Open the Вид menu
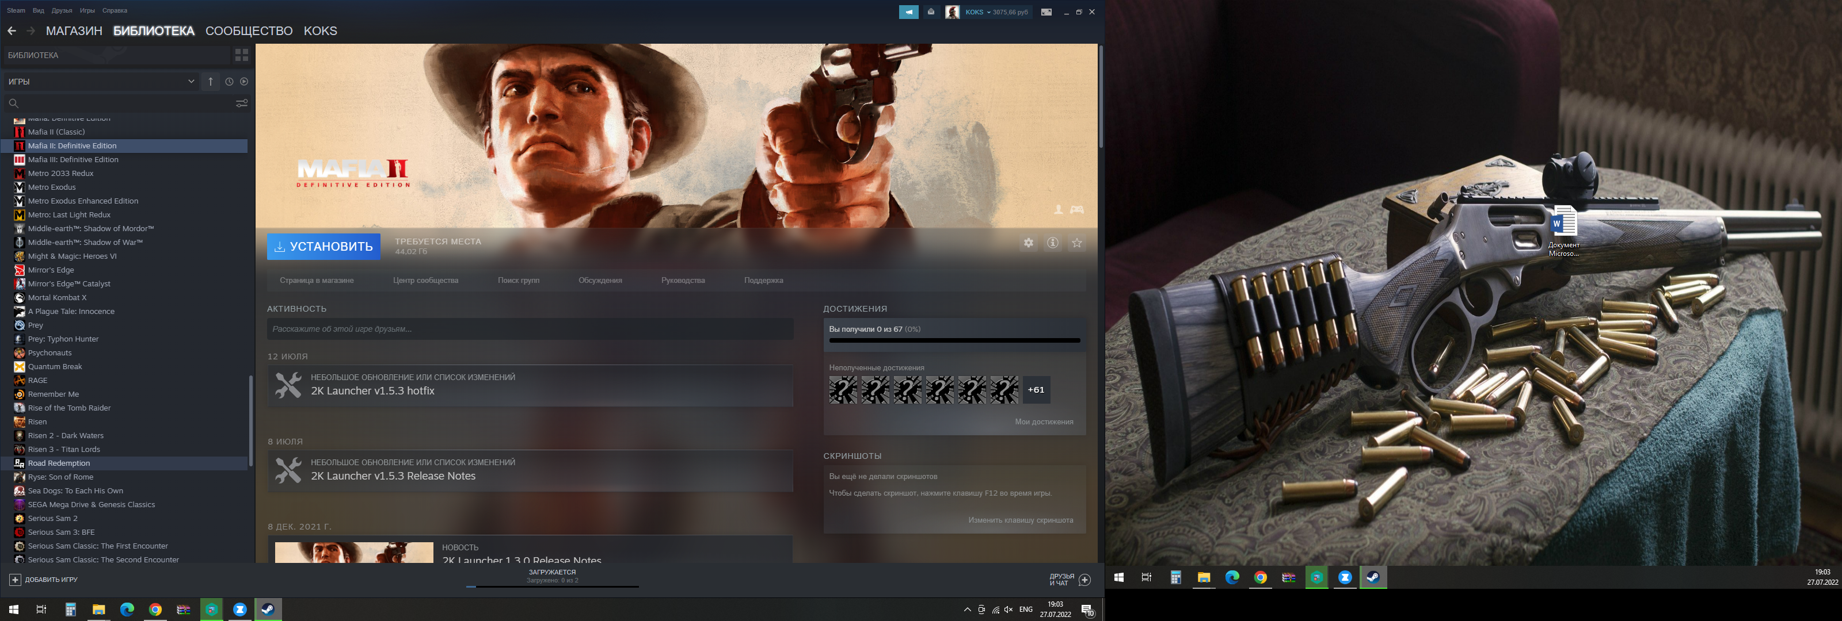Viewport: 1842px width, 621px height. click(39, 11)
